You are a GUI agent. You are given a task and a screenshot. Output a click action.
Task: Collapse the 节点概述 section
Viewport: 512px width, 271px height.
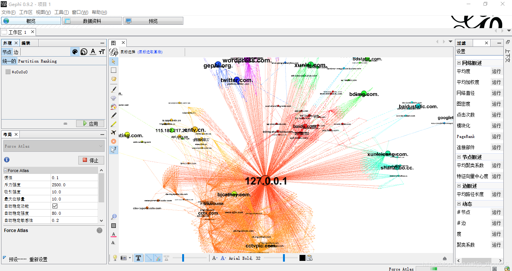[459, 157]
